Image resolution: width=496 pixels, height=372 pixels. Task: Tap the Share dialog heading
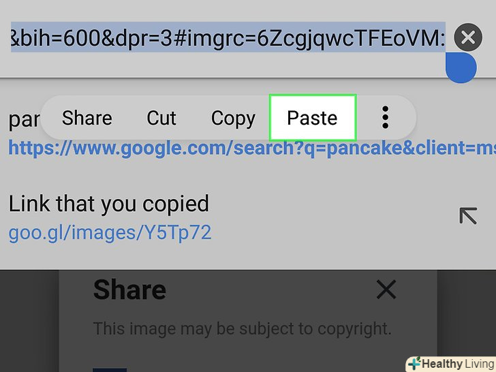[x=129, y=290]
